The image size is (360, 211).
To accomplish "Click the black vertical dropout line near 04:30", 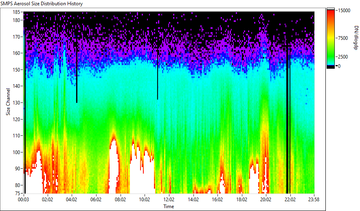I will (77, 73).
